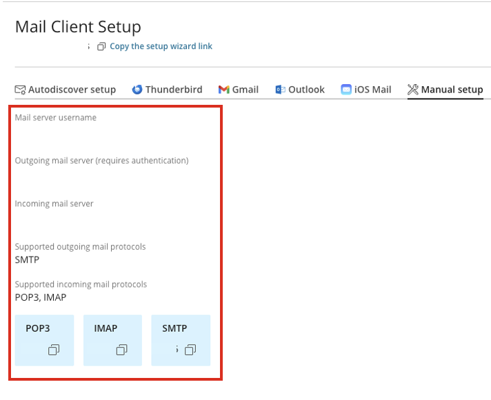Select the Manual setup tab label
491x400 pixels.
pyautogui.click(x=452, y=90)
